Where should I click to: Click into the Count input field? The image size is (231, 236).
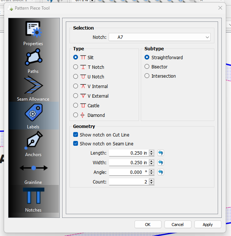tap(129, 182)
